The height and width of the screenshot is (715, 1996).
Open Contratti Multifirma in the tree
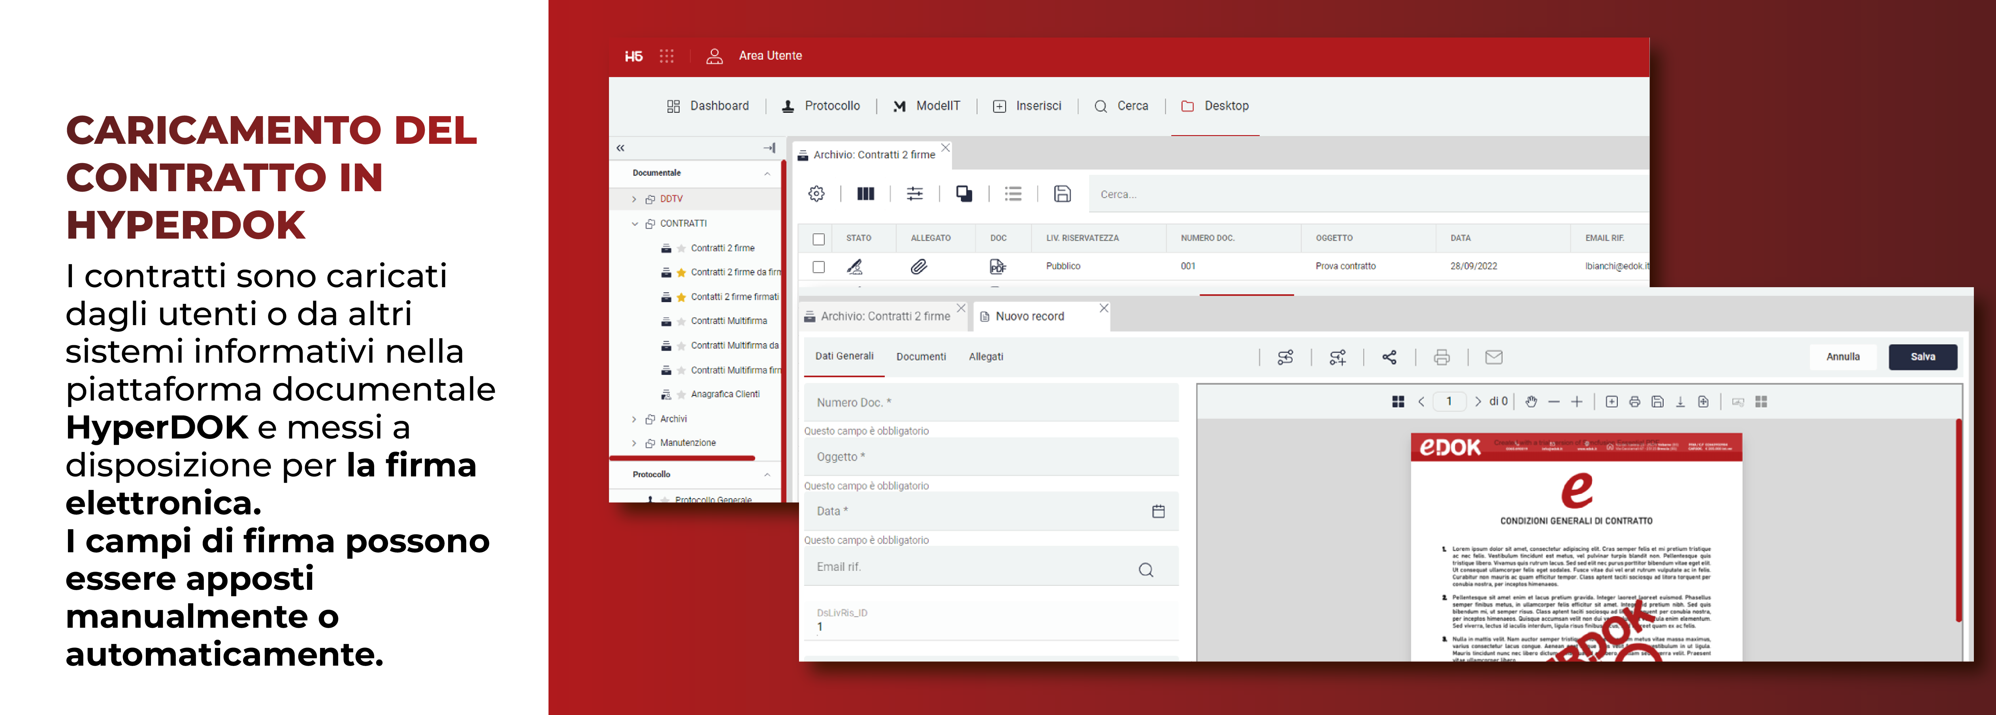(728, 322)
